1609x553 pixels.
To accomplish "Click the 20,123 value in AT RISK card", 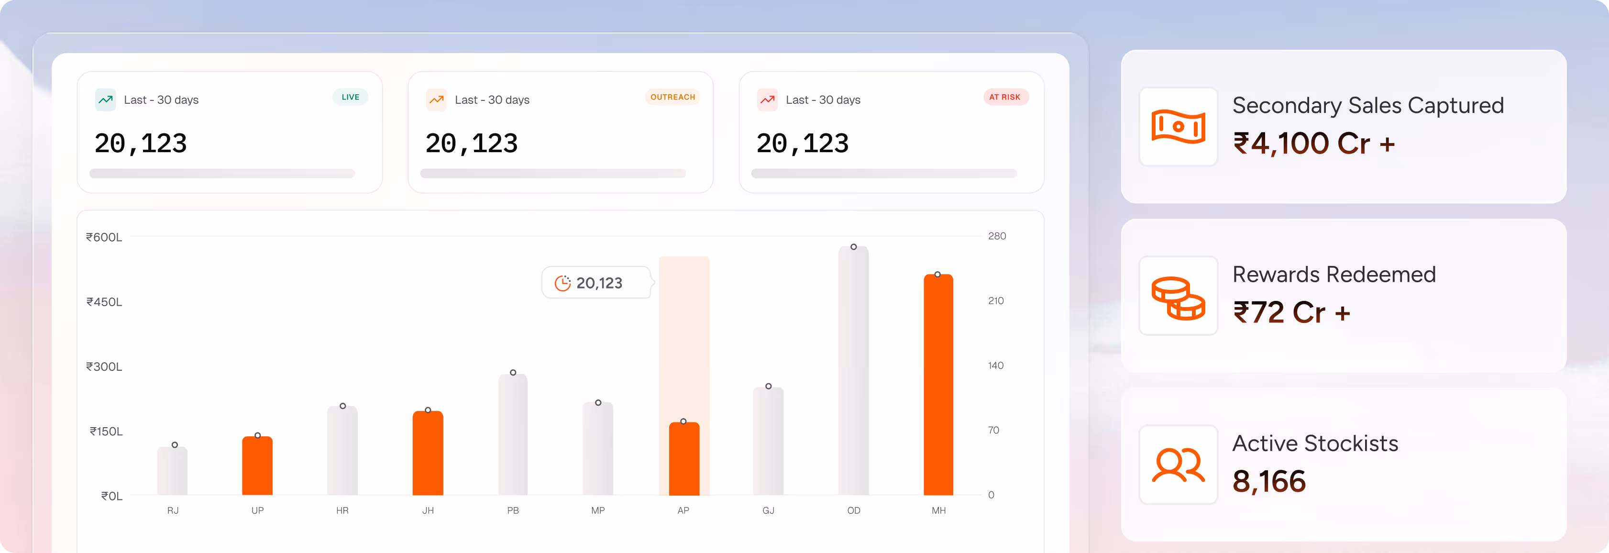I will (x=803, y=144).
